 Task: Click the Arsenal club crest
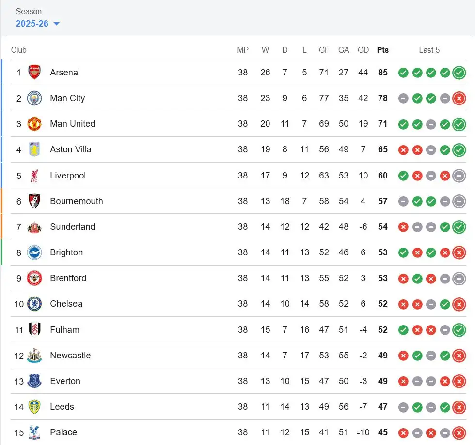[x=34, y=72]
